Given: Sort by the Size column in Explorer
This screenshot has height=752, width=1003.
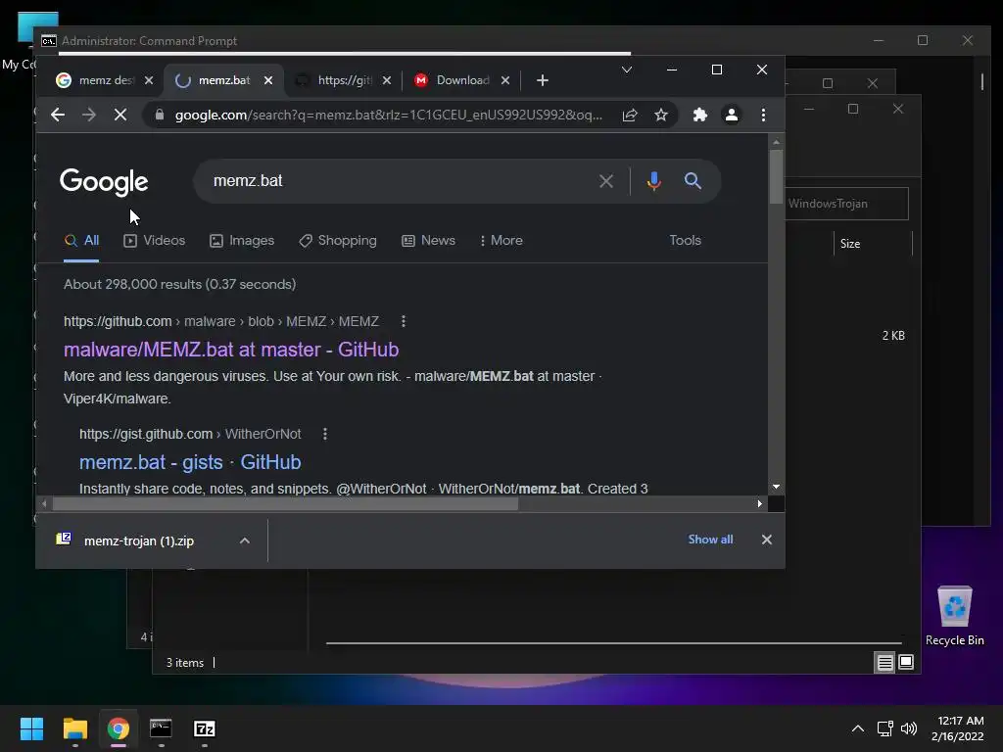Looking at the screenshot, I should pos(873,244).
